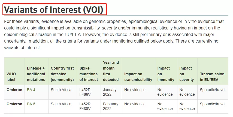Select the Year and month first detected header
The image size is (233, 117).
click(111, 71)
